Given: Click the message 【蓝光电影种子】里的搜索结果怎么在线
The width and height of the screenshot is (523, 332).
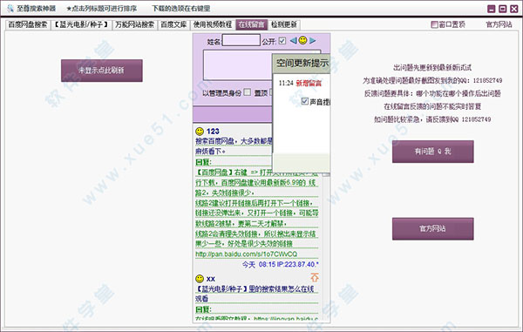Looking at the screenshot, I should 255,289.
